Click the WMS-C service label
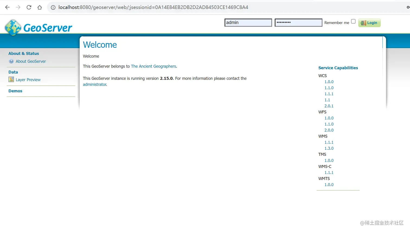The height and width of the screenshot is (232, 410). coord(325,167)
